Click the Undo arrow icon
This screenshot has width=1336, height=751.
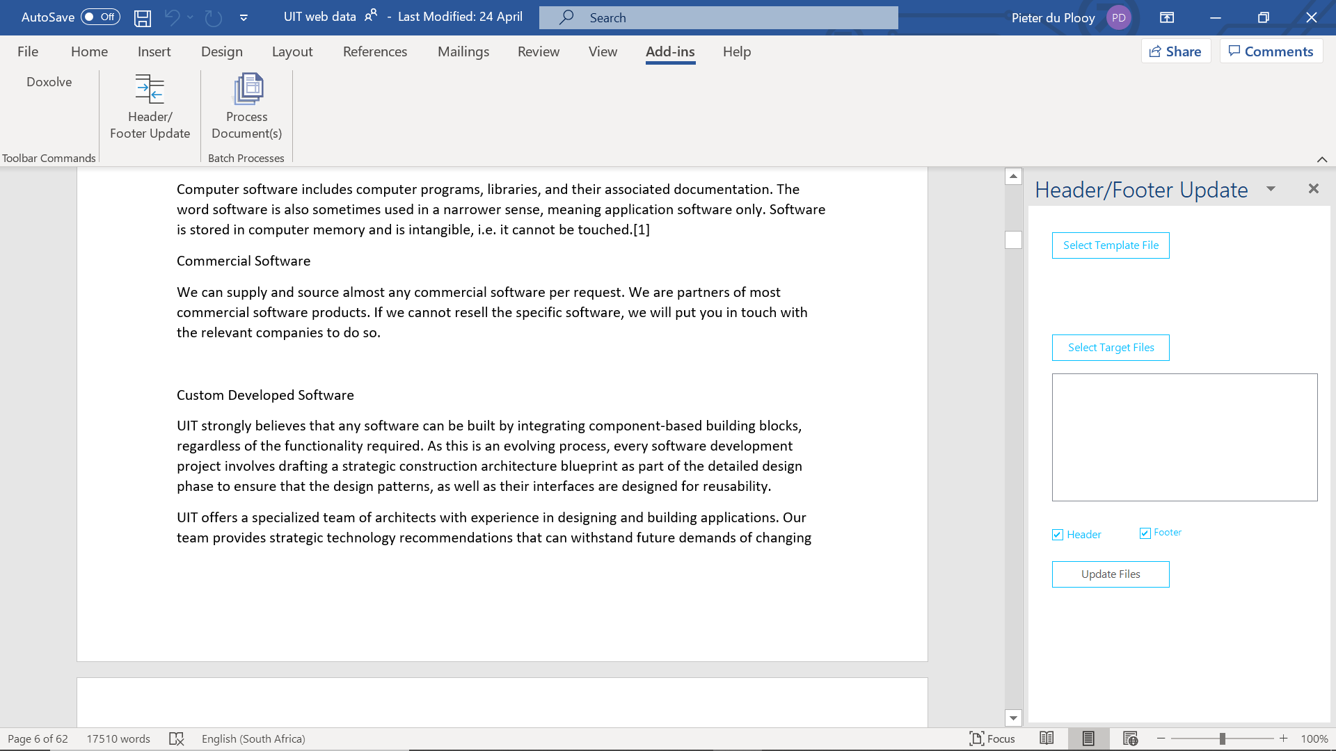click(172, 17)
